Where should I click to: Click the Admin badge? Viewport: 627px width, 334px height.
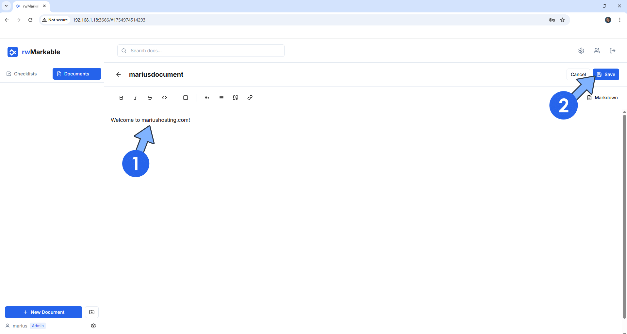[x=38, y=326]
